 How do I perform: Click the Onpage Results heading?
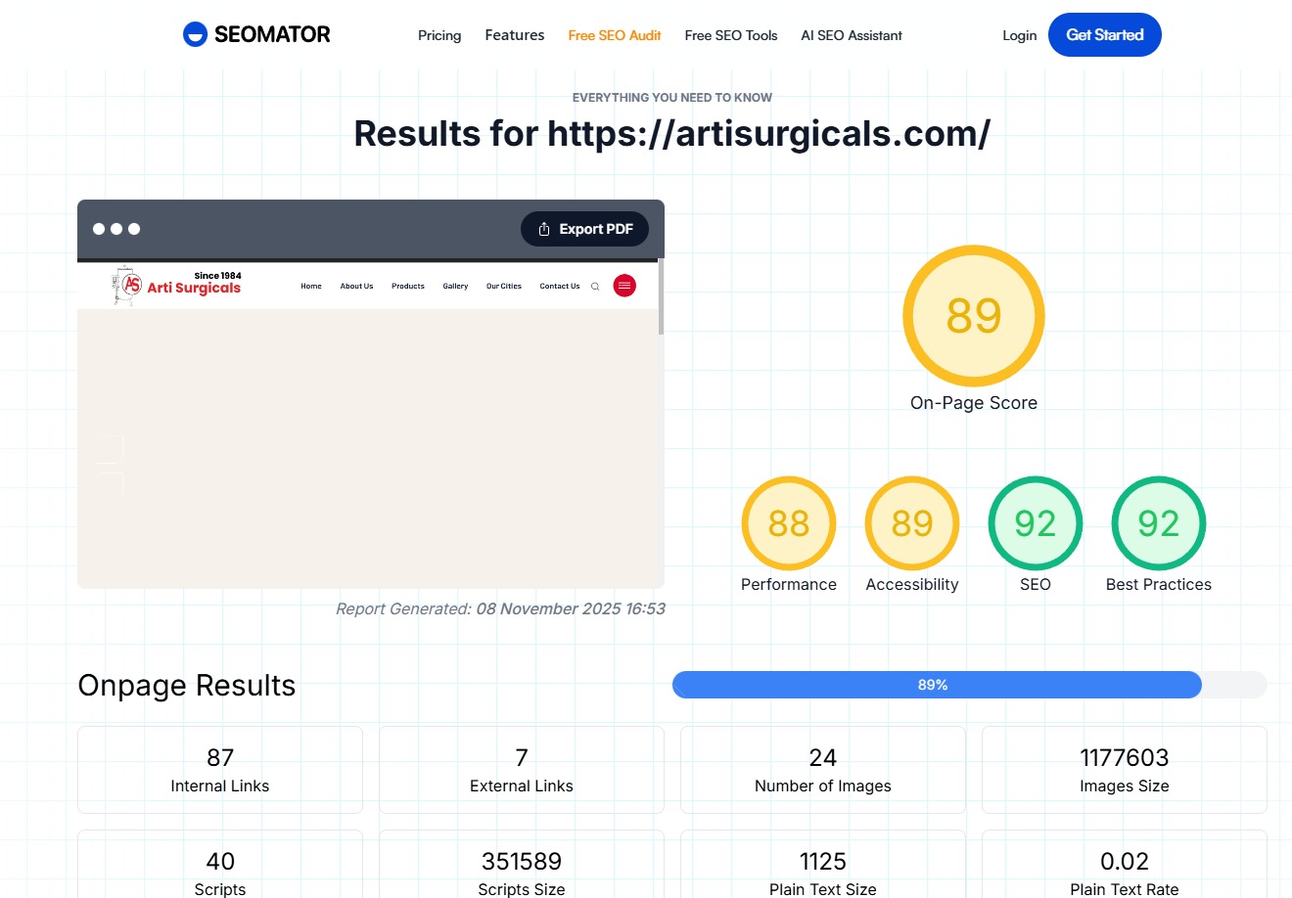pos(187,686)
